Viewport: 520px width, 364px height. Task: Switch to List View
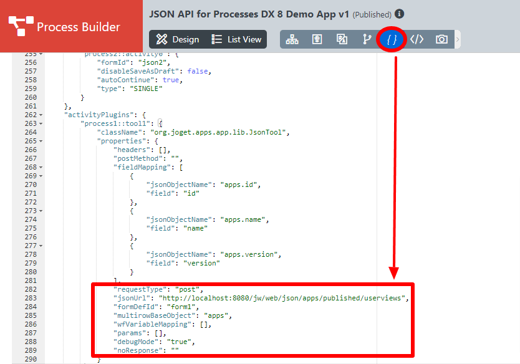[x=236, y=39]
